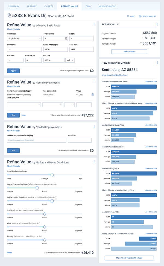164x266 pixels.
Task: Click the 85254 bar showing $590,000
Action: [x=134, y=86]
